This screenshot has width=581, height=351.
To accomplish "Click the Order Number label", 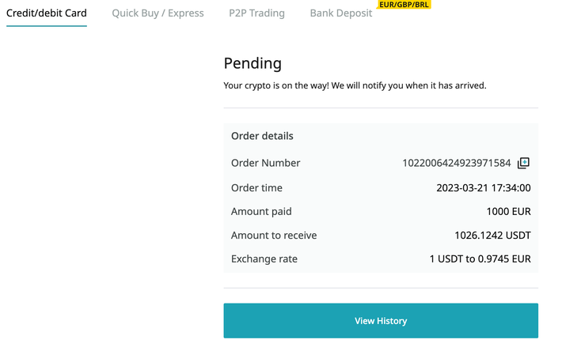I will (x=266, y=163).
